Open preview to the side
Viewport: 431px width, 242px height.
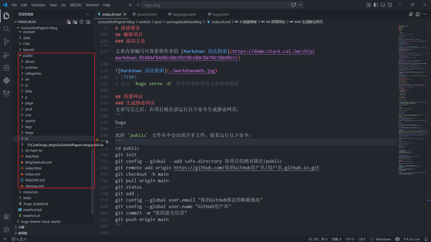(418, 14)
